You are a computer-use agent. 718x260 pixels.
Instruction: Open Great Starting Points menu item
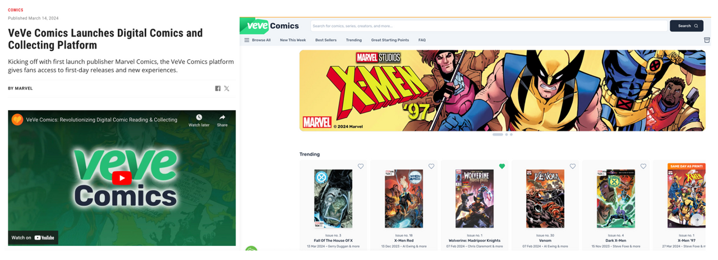coord(390,40)
